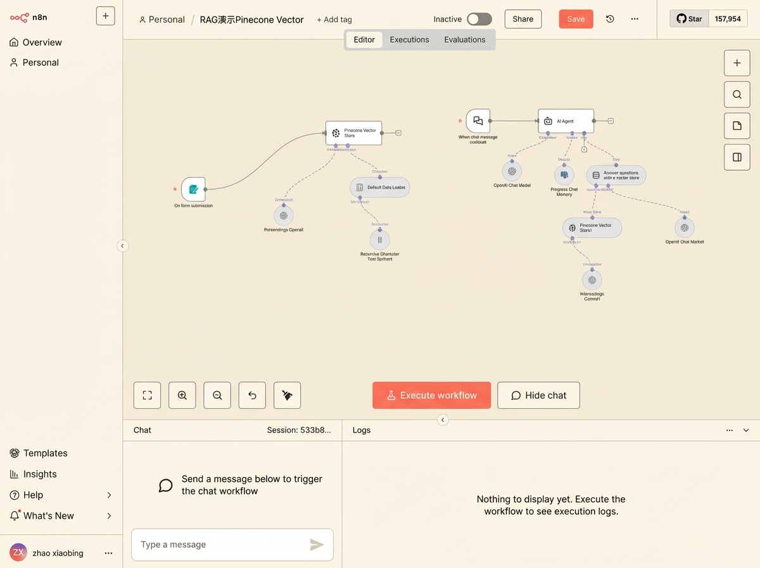Expand the Help submenu
The width and height of the screenshot is (760, 568).
109,495
